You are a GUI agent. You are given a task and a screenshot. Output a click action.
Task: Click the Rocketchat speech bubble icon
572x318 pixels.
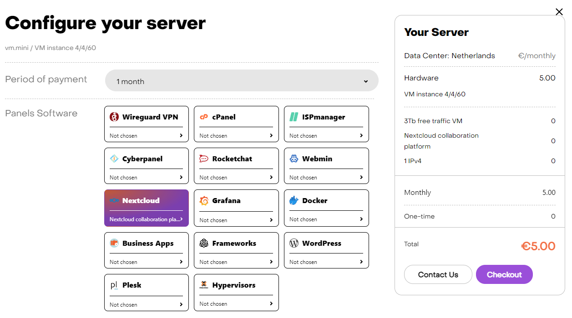tap(204, 159)
